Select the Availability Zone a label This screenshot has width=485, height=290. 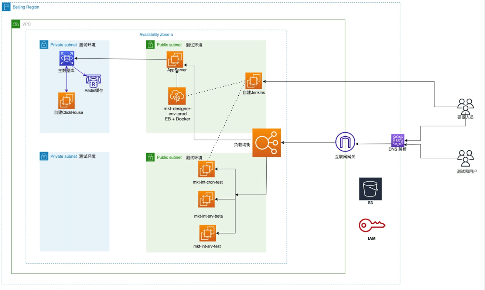coord(157,34)
